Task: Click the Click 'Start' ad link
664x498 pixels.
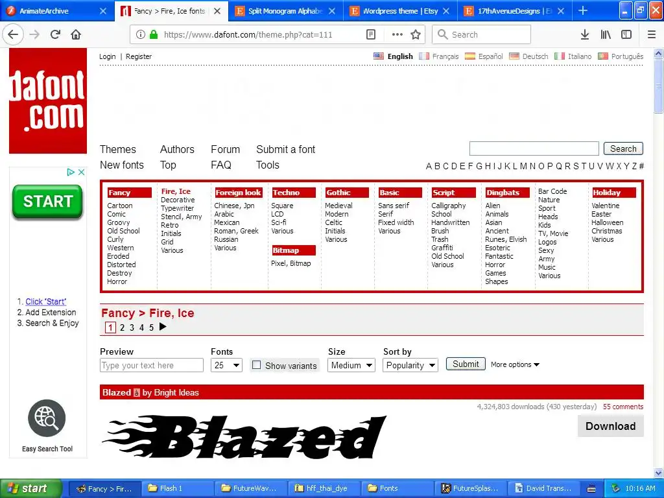Action: pos(46,302)
